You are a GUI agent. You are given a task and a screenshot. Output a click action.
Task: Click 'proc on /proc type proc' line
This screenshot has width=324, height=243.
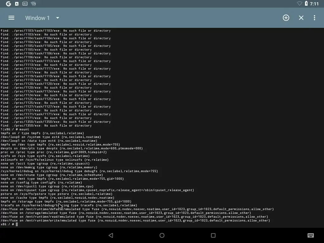pos(54,152)
